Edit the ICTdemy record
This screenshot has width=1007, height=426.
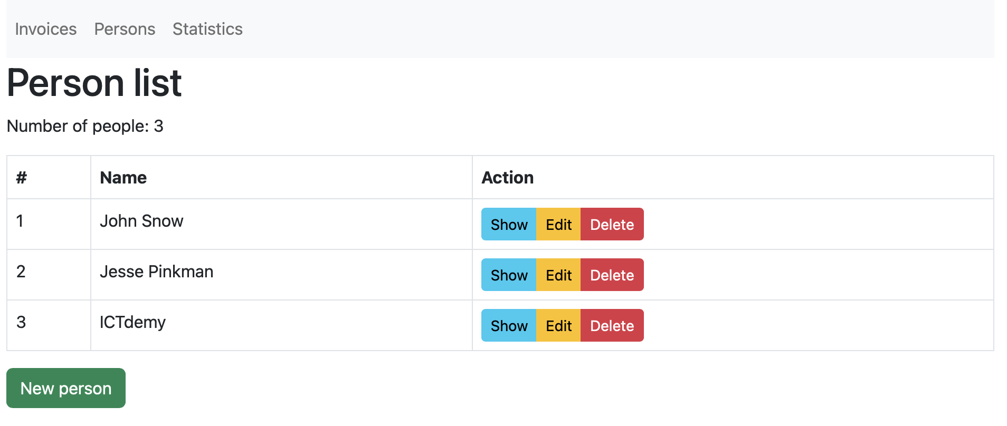pyautogui.click(x=558, y=326)
